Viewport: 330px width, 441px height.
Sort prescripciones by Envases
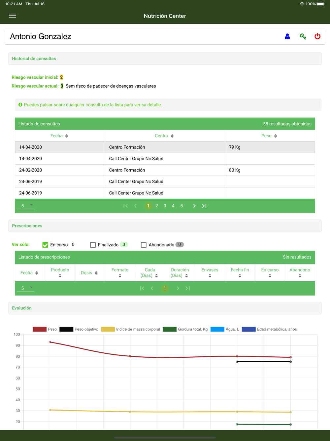pos(210,273)
